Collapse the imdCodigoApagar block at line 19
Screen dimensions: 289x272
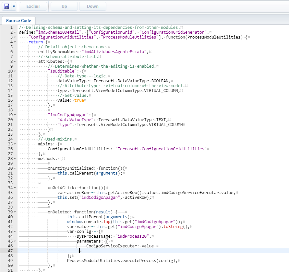(15, 115)
